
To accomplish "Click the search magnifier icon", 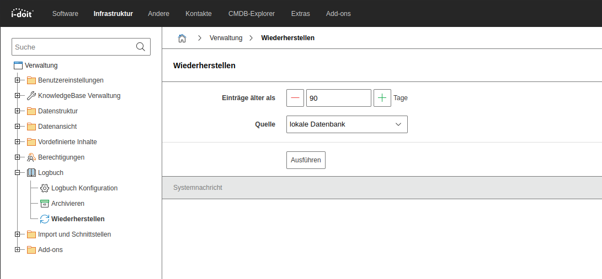I will [141, 47].
